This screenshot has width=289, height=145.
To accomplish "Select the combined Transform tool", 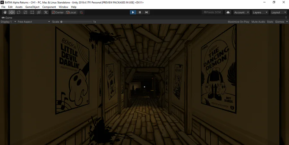I will click(x=39, y=12).
